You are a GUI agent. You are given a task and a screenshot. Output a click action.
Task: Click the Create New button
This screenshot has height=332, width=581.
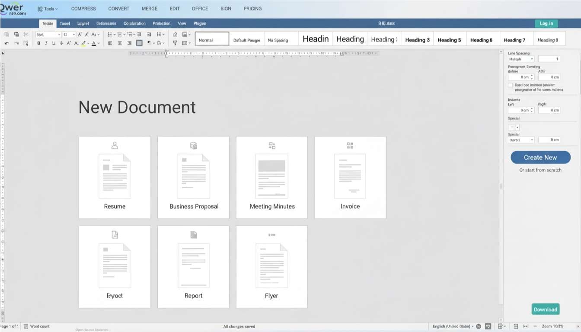click(540, 157)
